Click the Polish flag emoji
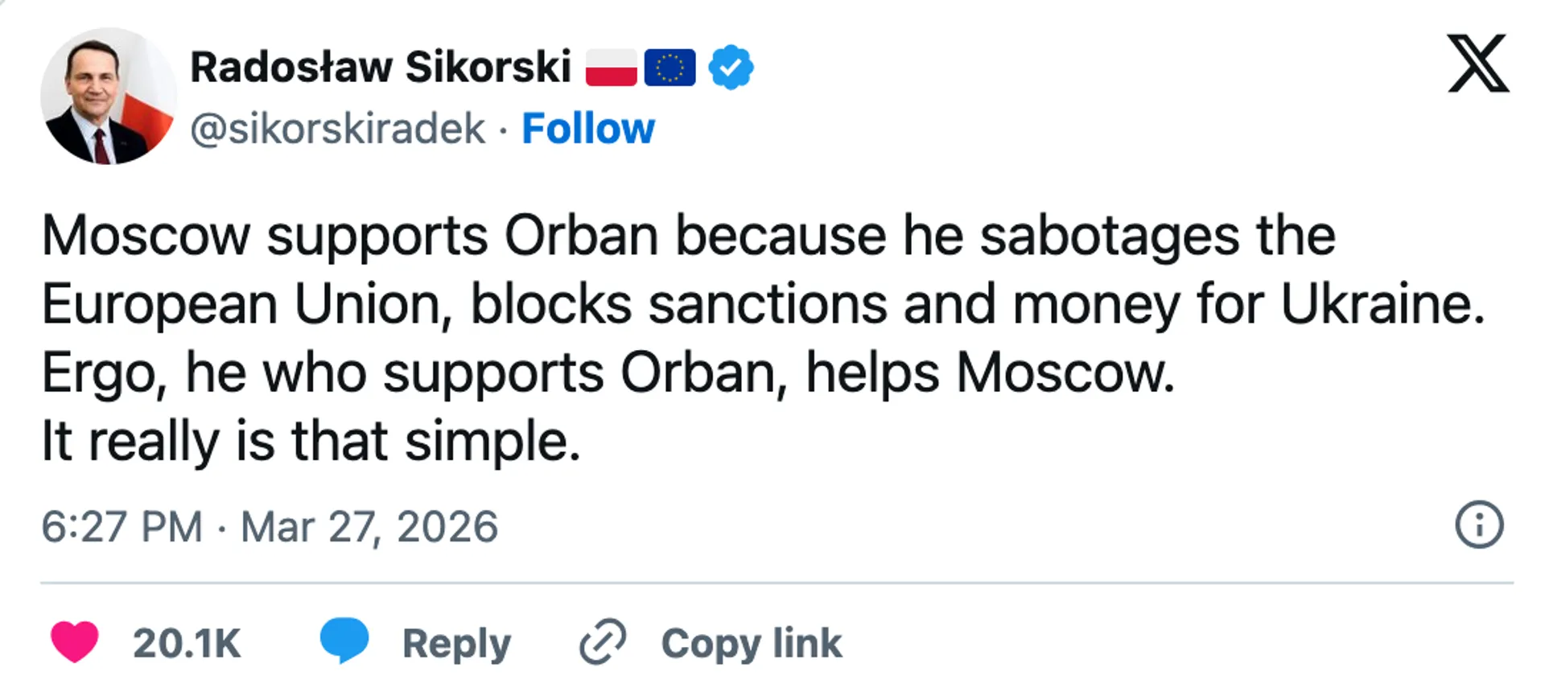 pyautogui.click(x=611, y=67)
